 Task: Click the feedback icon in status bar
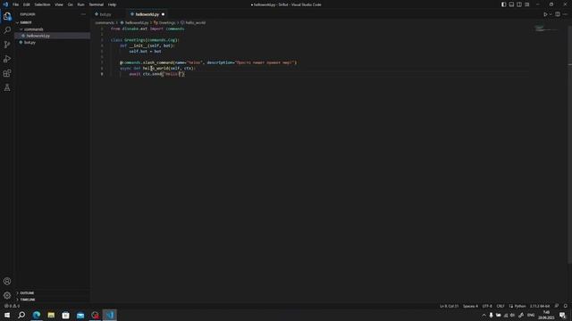pyautogui.click(x=557, y=306)
